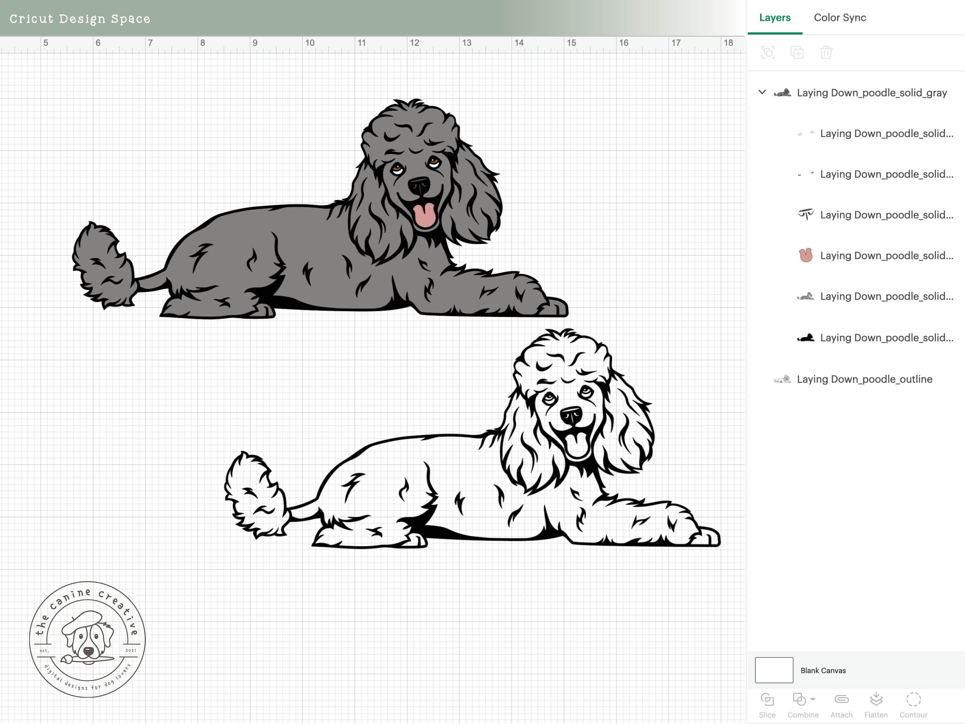Screen dimensions: 965x724
Task: Click the delete layer trash icon
Action: click(x=826, y=52)
